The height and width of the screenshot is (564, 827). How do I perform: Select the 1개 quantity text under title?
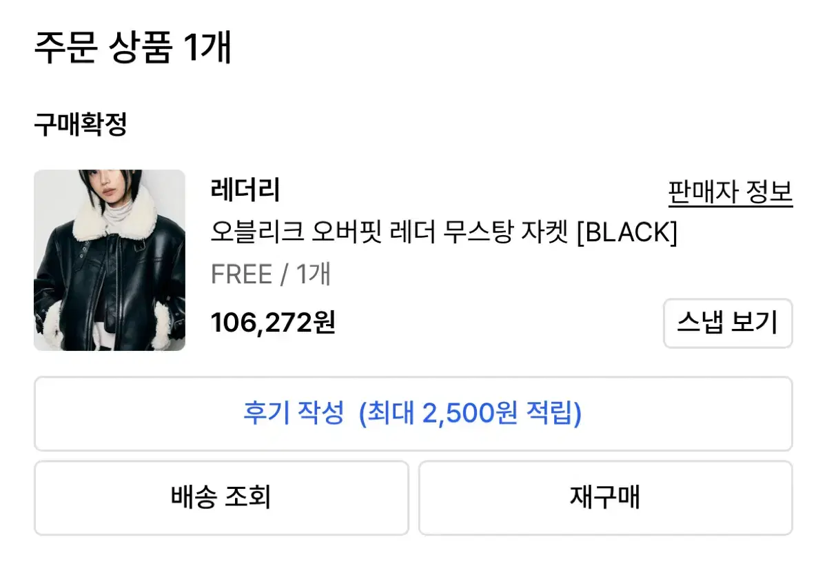coord(314,274)
